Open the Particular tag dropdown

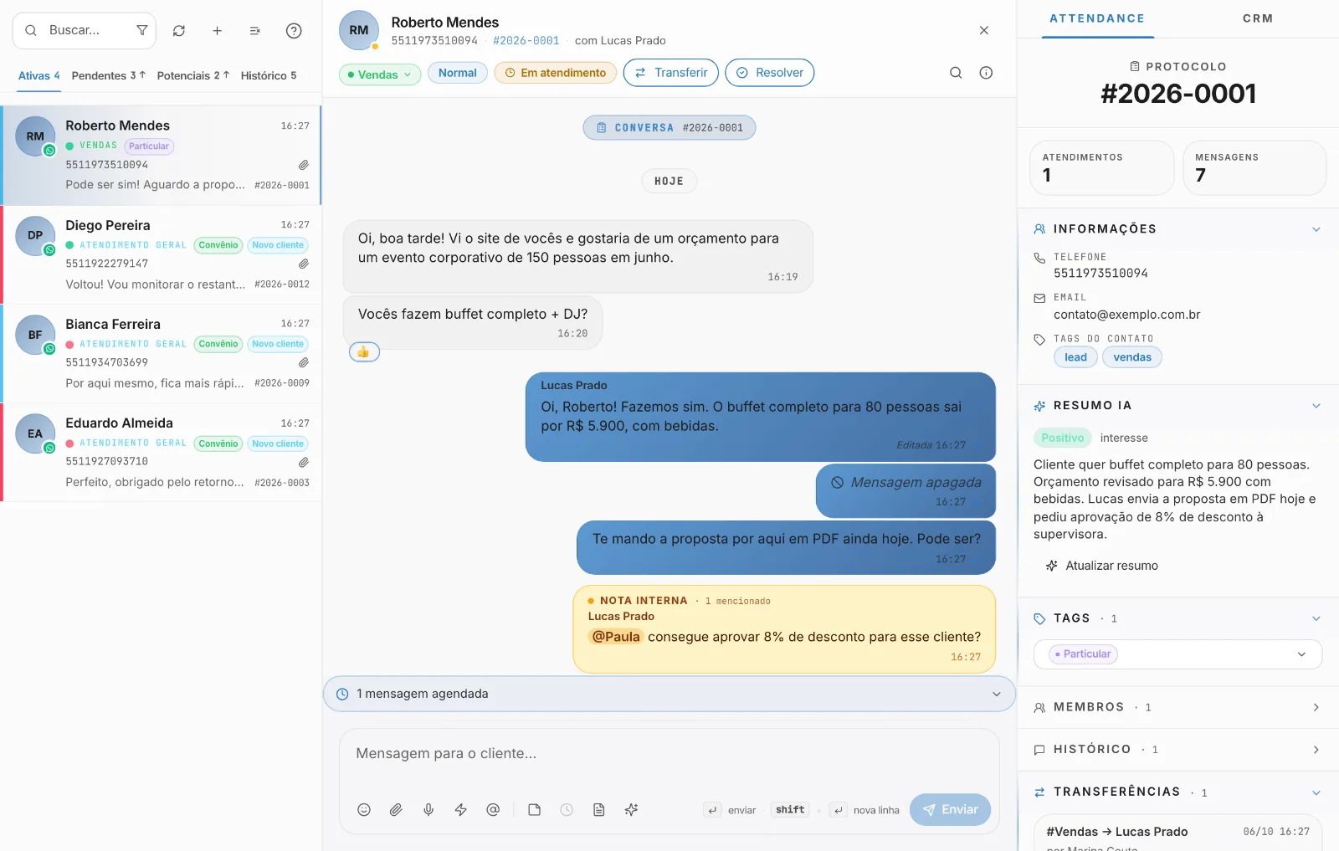1177,654
